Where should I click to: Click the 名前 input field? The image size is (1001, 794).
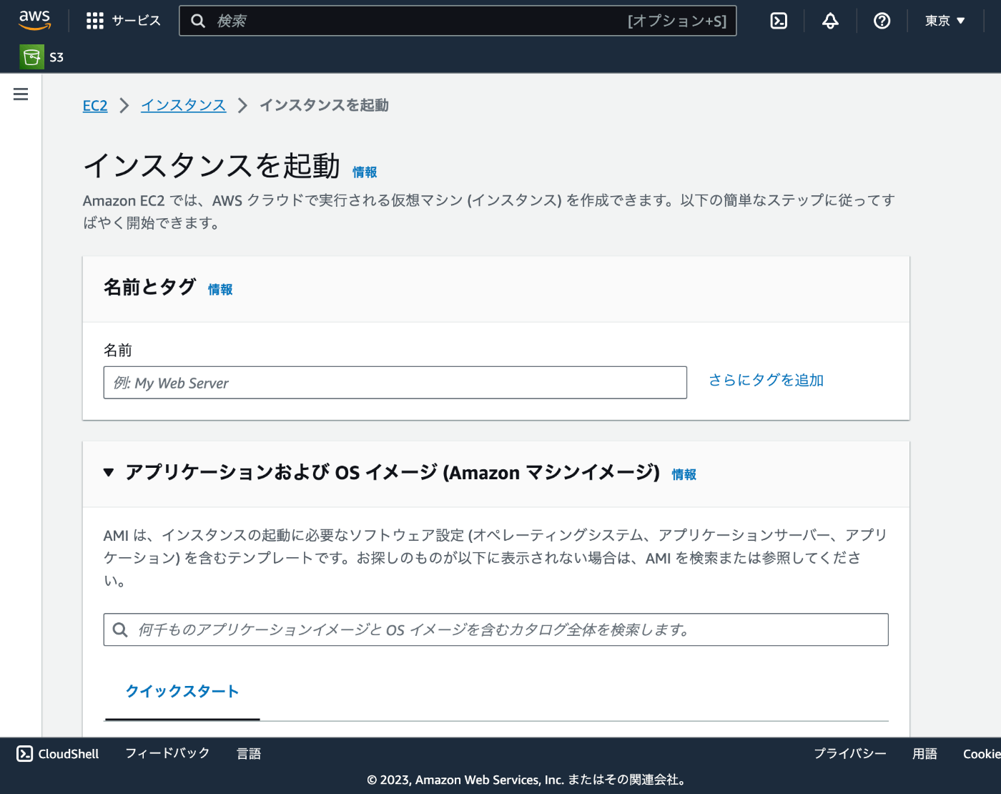pos(395,383)
